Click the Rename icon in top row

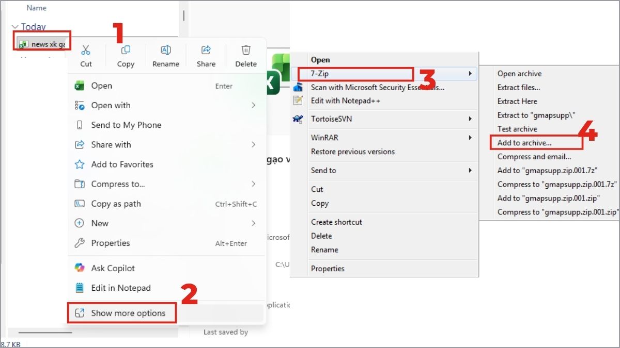pyautogui.click(x=166, y=50)
